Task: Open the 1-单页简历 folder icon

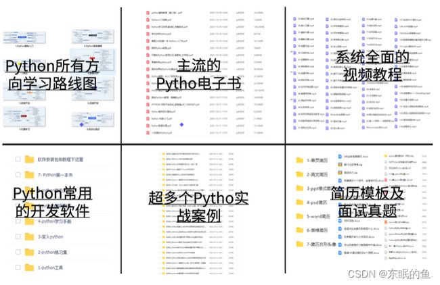Action: 300,160
